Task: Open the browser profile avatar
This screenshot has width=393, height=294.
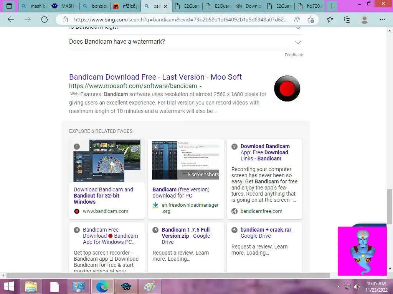Action: tap(365, 20)
